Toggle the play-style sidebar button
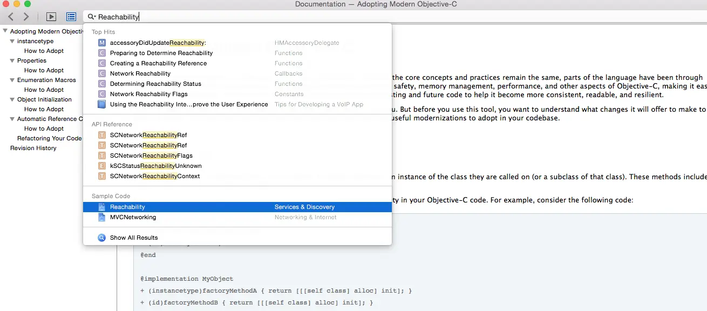This screenshot has height=311, width=707. [51, 17]
